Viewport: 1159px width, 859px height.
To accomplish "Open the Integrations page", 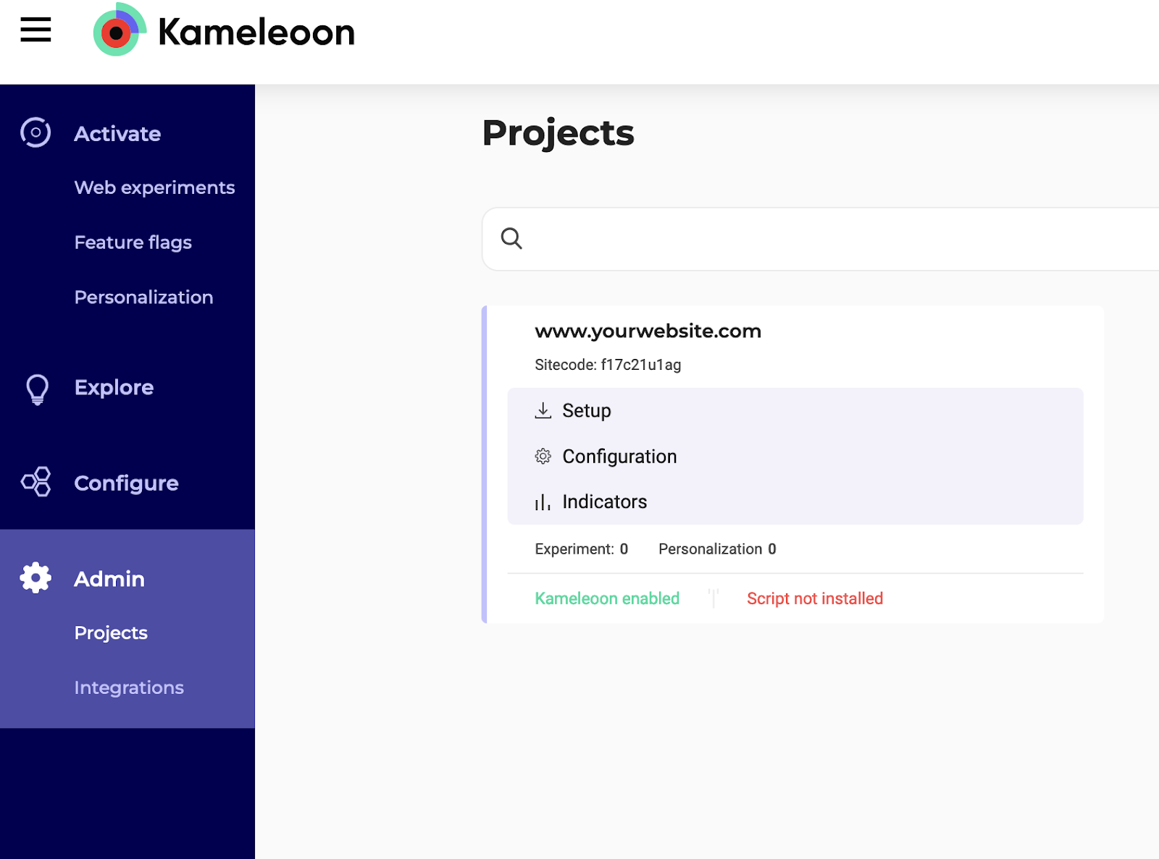I will point(129,687).
